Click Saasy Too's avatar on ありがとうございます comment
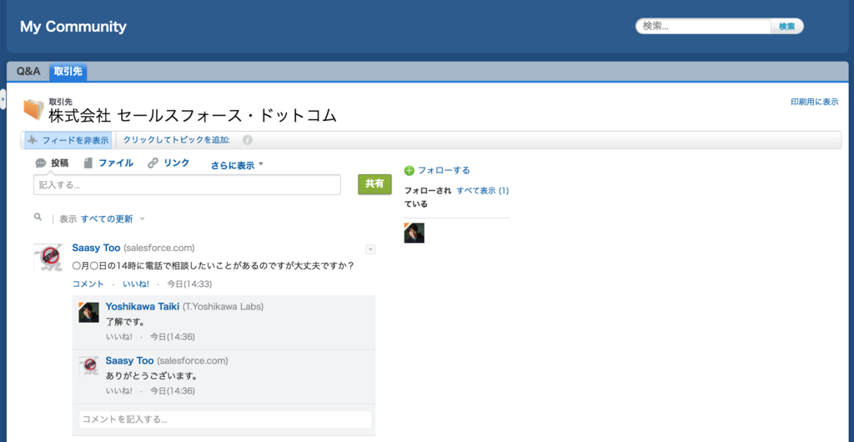 tap(88, 366)
